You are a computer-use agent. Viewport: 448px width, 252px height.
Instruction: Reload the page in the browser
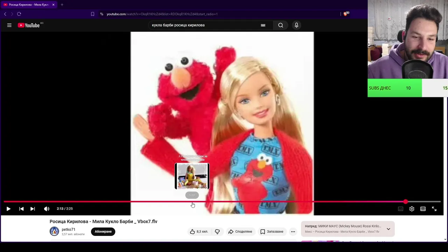pos(19,14)
